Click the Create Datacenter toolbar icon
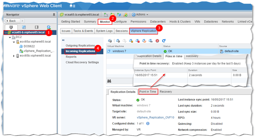The height and width of the screenshot is (138, 255). [x=106, y=15]
